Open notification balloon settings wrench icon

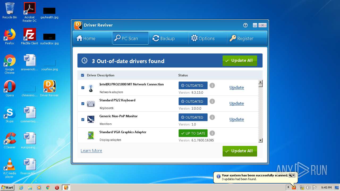pos(290,175)
